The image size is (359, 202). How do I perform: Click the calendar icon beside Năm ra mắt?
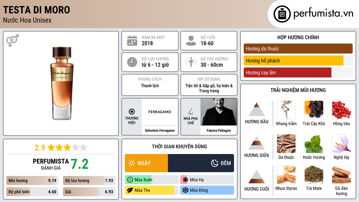pos(132,41)
